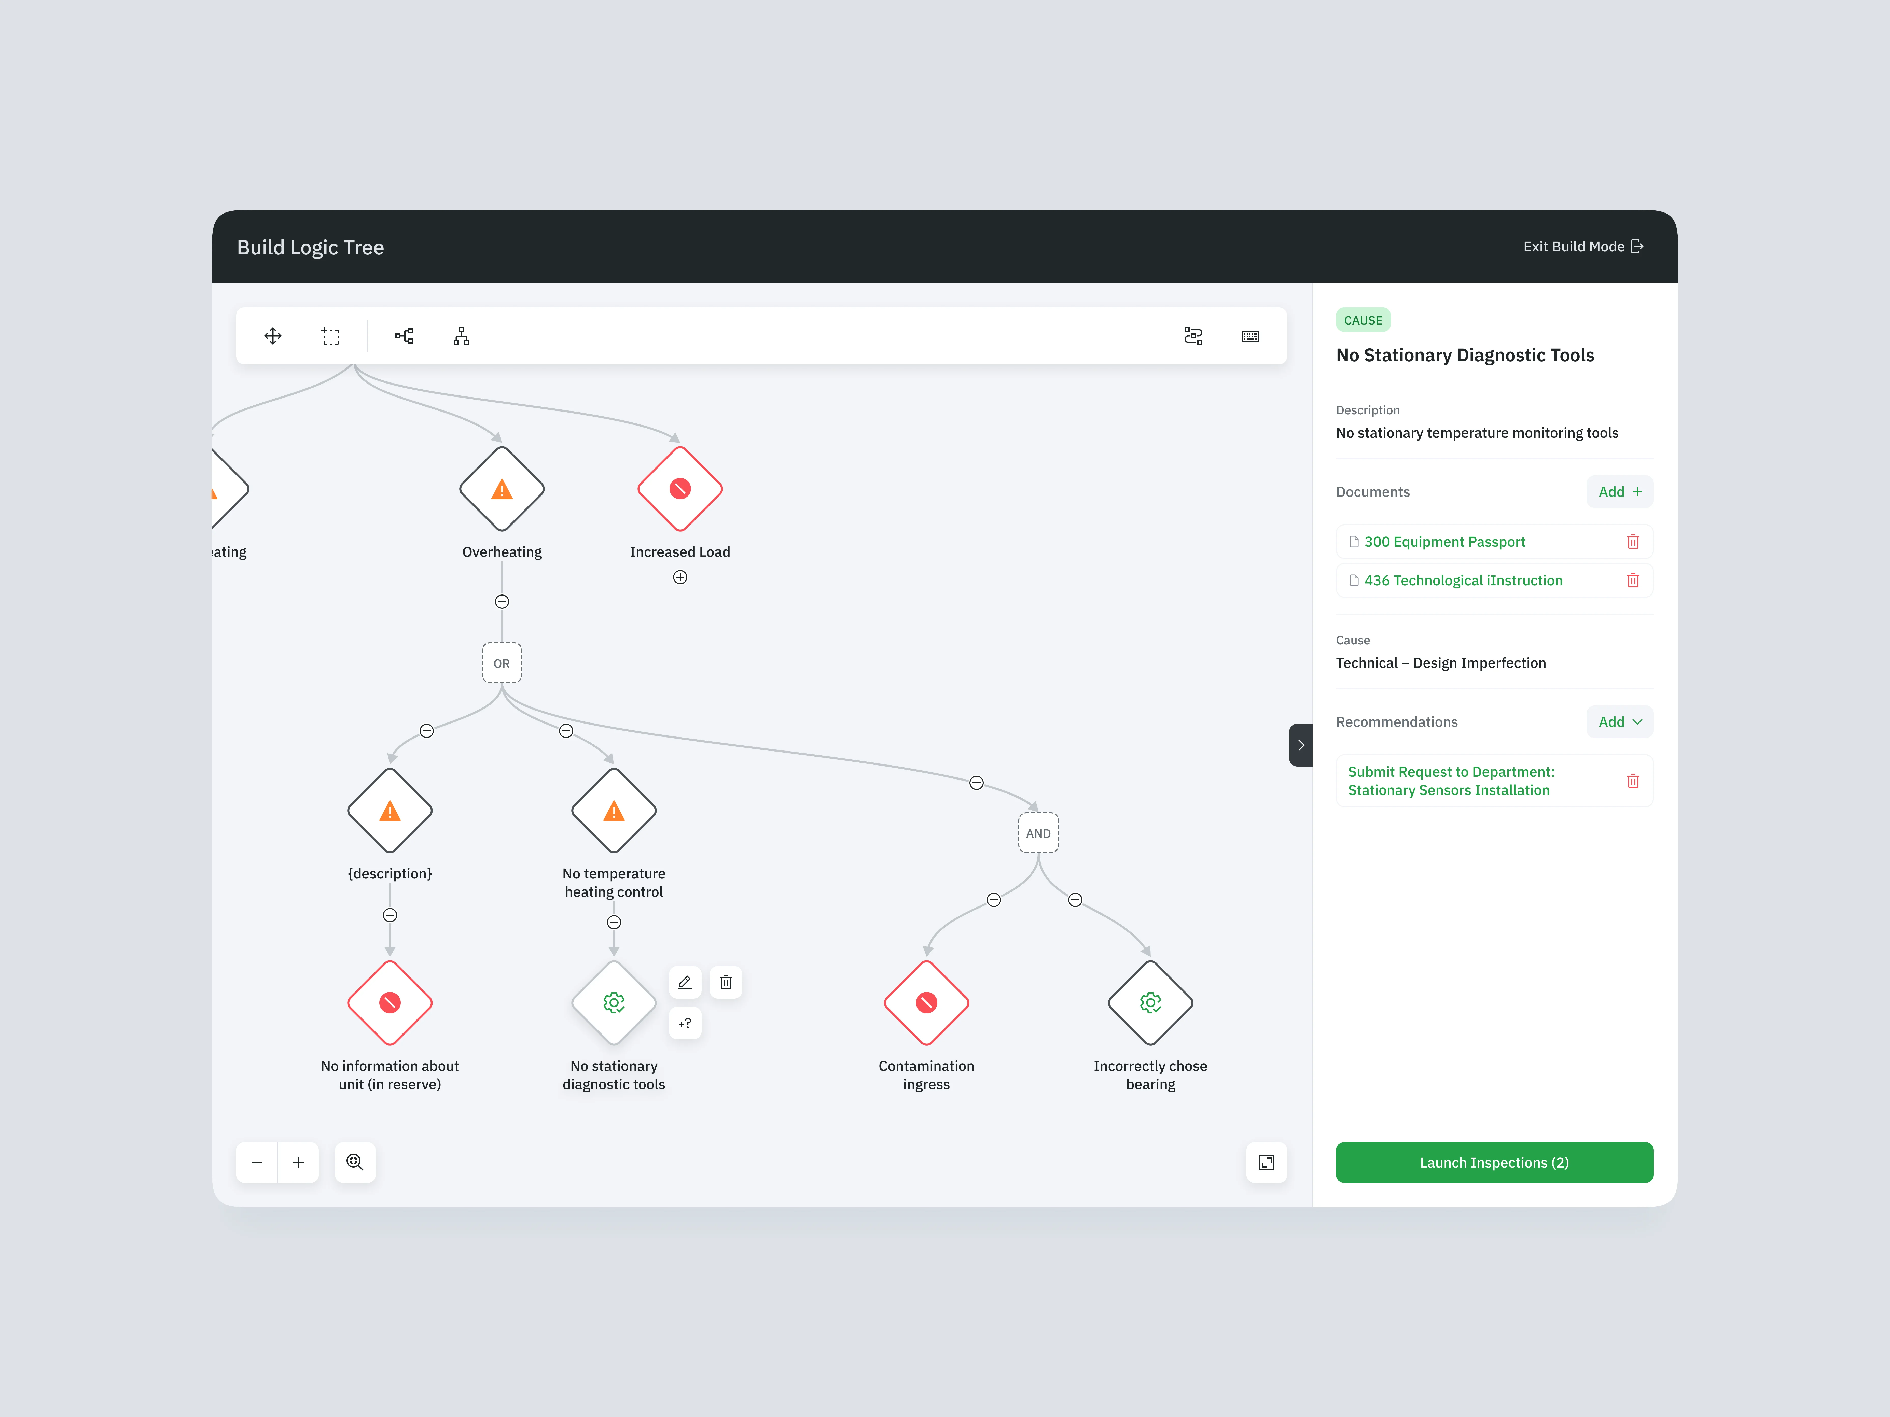Toggle fullscreen canvas view
The width and height of the screenshot is (1890, 1417).
[1266, 1163]
